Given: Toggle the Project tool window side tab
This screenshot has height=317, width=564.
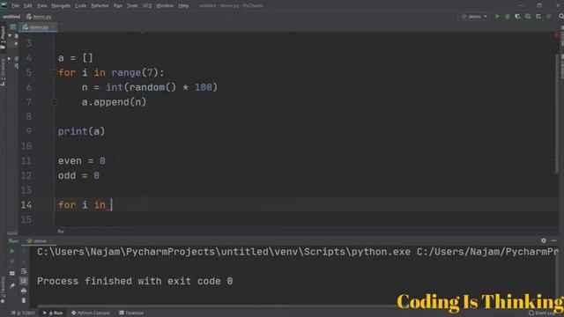Looking at the screenshot, I should 3,37.
